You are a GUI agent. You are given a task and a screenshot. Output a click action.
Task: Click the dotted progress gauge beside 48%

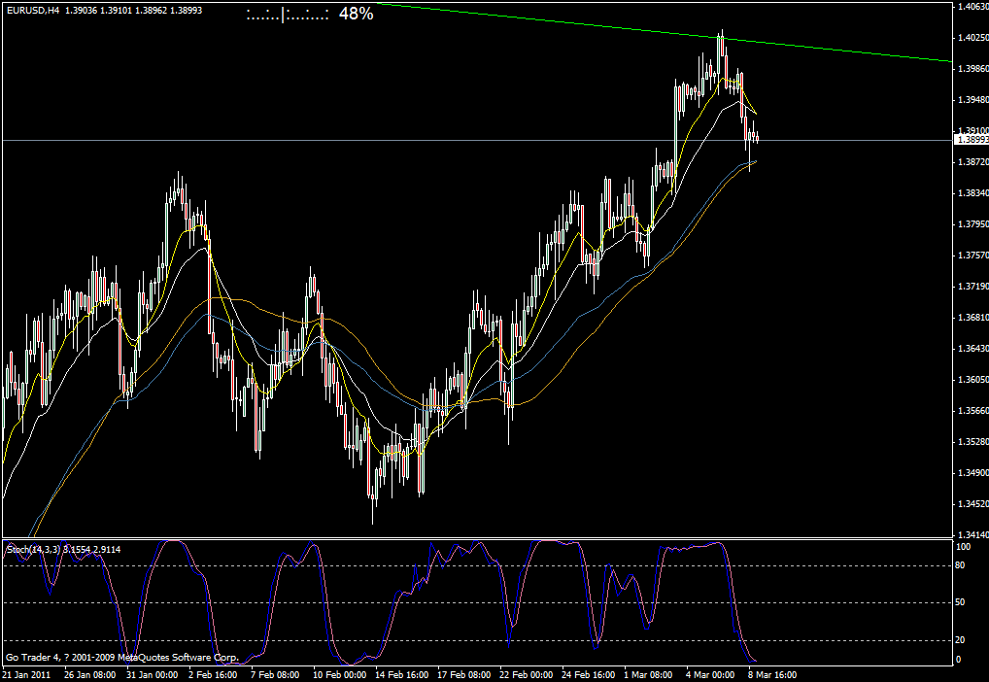[287, 16]
